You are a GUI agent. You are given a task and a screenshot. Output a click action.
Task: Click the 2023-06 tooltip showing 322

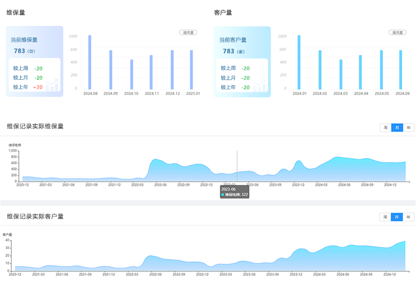point(234,192)
